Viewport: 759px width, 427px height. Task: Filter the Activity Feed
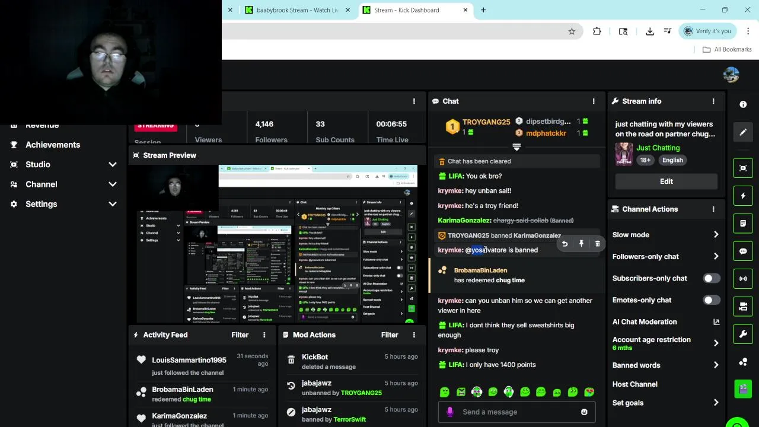pyautogui.click(x=240, y=335)
